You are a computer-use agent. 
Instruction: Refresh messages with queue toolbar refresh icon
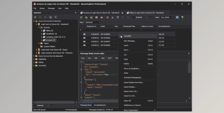pyautogui.click(x=81, y=17)
